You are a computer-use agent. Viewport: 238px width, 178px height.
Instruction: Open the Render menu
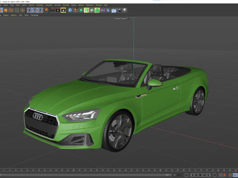pos(81,5)
